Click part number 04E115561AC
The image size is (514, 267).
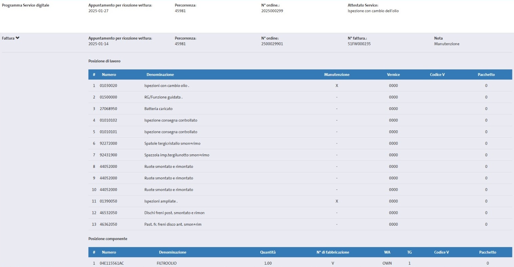(x=111, y=263)
